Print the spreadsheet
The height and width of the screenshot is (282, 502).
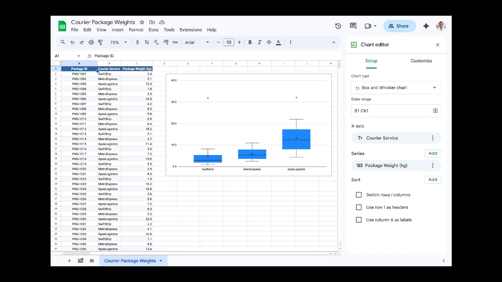[91, 42]
